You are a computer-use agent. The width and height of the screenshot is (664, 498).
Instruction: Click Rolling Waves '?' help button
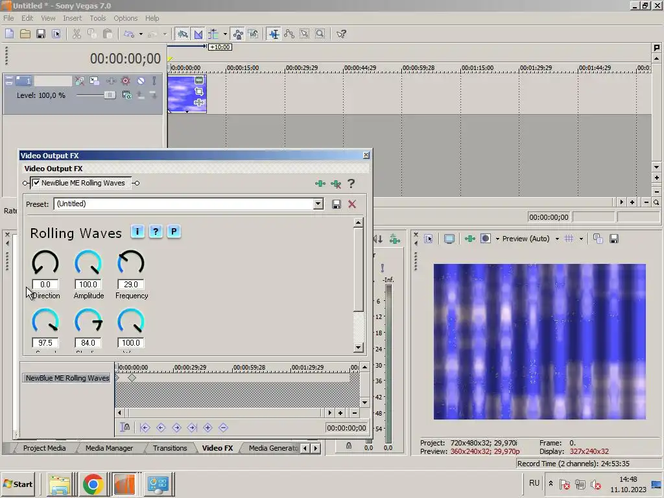point(156,231)
